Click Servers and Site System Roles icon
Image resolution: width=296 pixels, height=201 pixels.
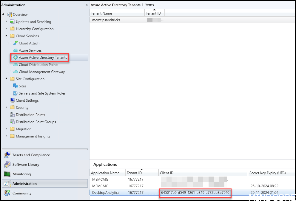pyautogui.click(x=16, y=93)
